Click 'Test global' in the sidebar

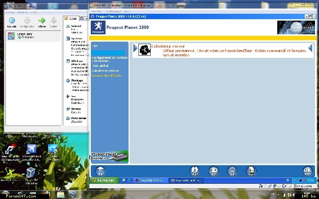[x=101, y=66]
